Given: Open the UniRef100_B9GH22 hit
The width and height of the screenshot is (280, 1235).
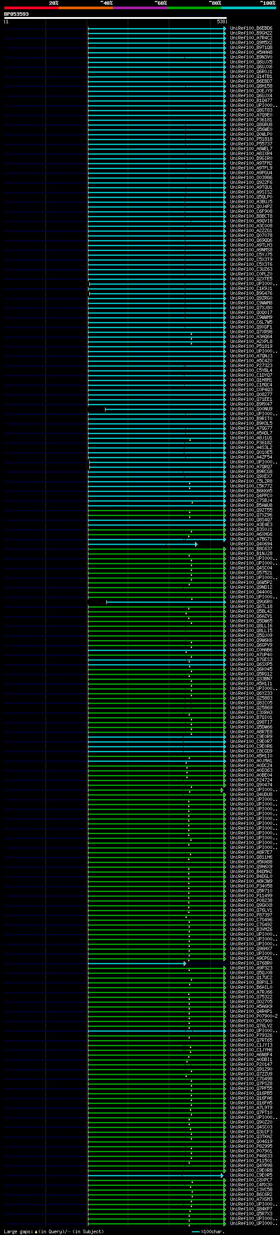Looking at the screenshot, I should pos(251,33).
